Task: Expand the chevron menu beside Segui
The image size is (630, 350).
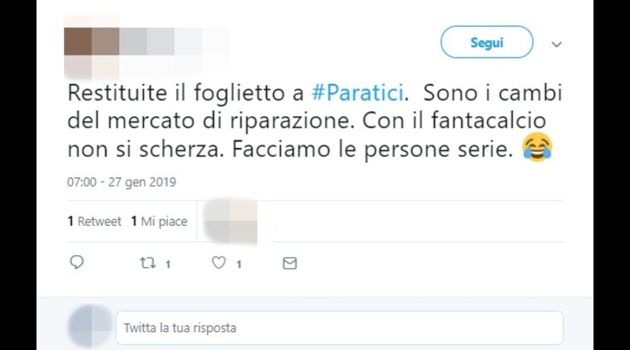Action: click(x=556, y=44)
